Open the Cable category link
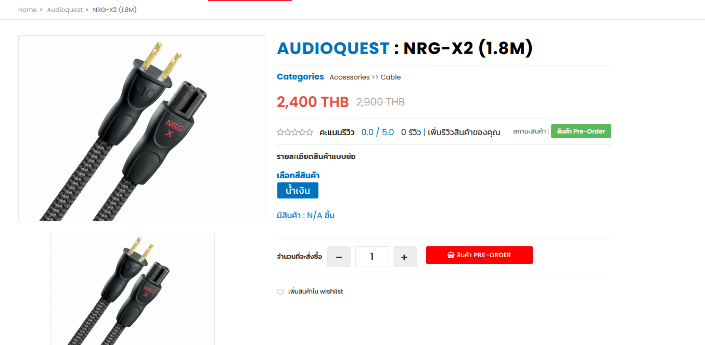 [391, 77]
